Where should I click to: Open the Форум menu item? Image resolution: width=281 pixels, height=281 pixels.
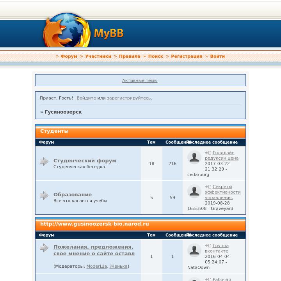pos(69,56)
